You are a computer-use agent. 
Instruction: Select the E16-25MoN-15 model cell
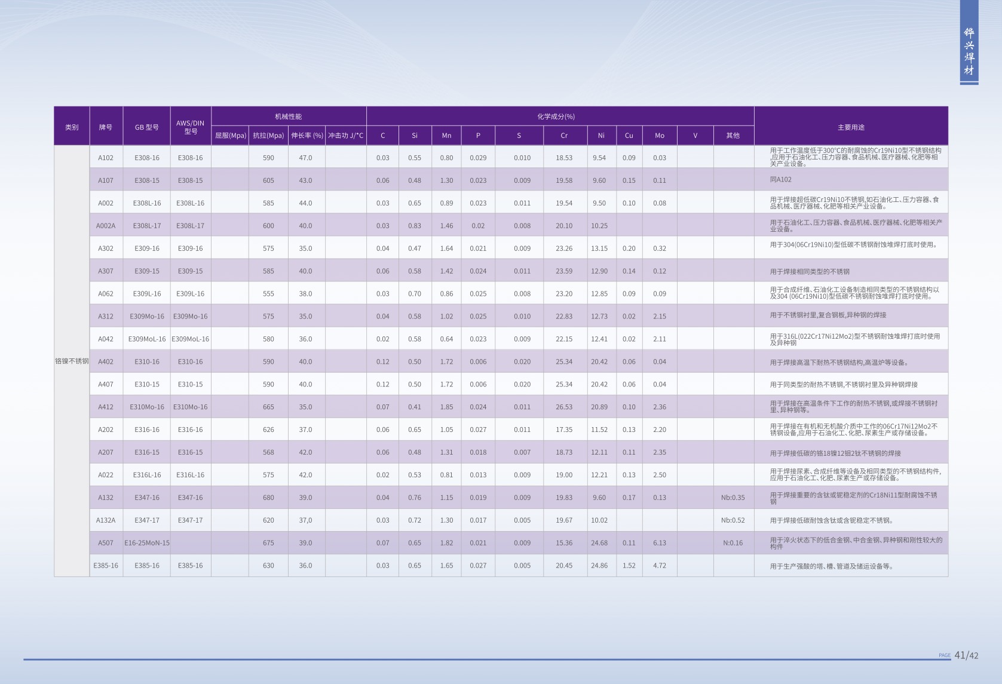pyautogui.click(x=146, y=543)
